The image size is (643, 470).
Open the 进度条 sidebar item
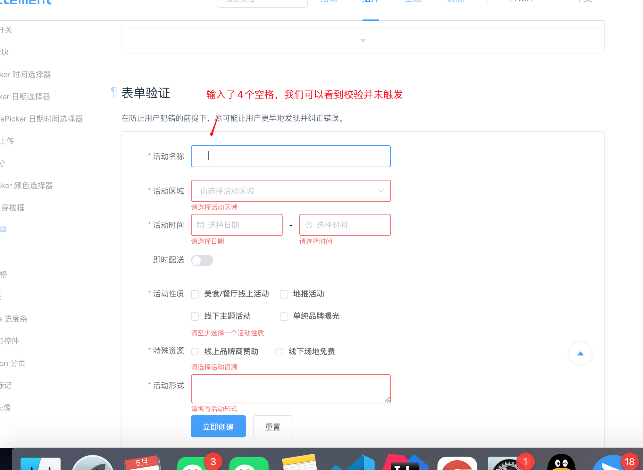click(x=14, y=319)
